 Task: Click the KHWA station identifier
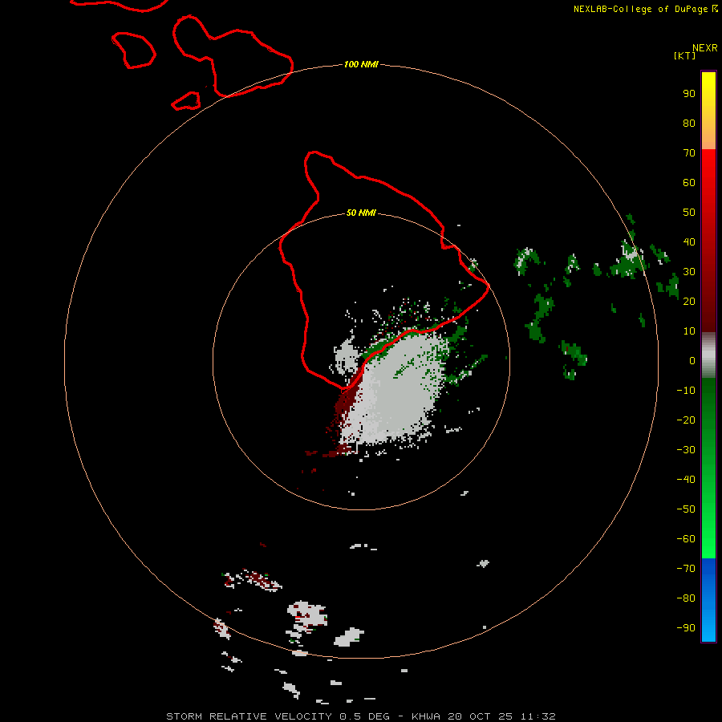click(x=426, y=716)
